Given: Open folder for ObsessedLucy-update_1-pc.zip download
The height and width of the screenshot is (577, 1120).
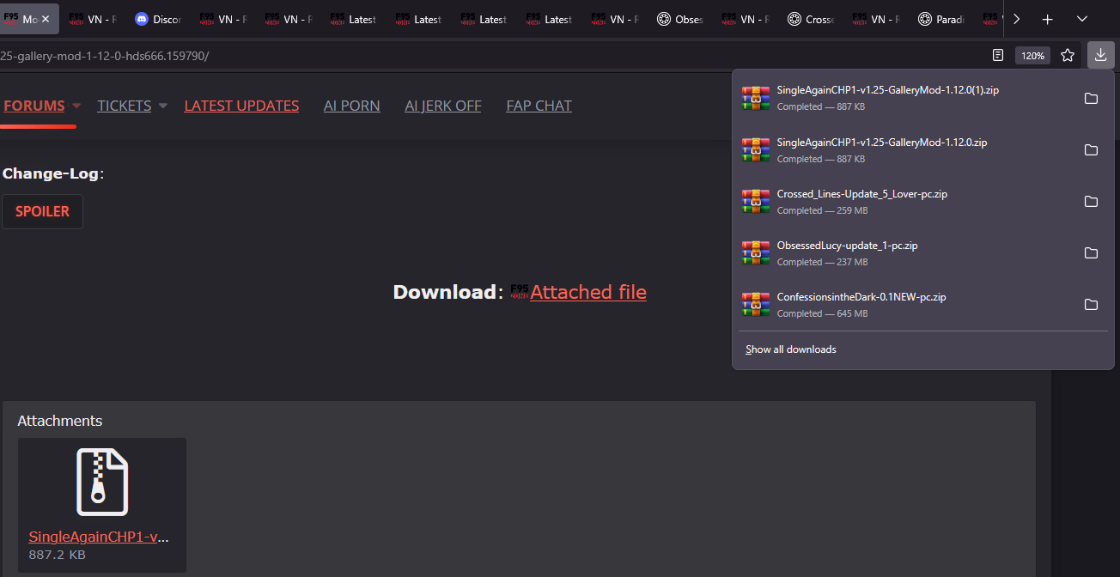Looking at the screenshot, I should pos(1091,253).
